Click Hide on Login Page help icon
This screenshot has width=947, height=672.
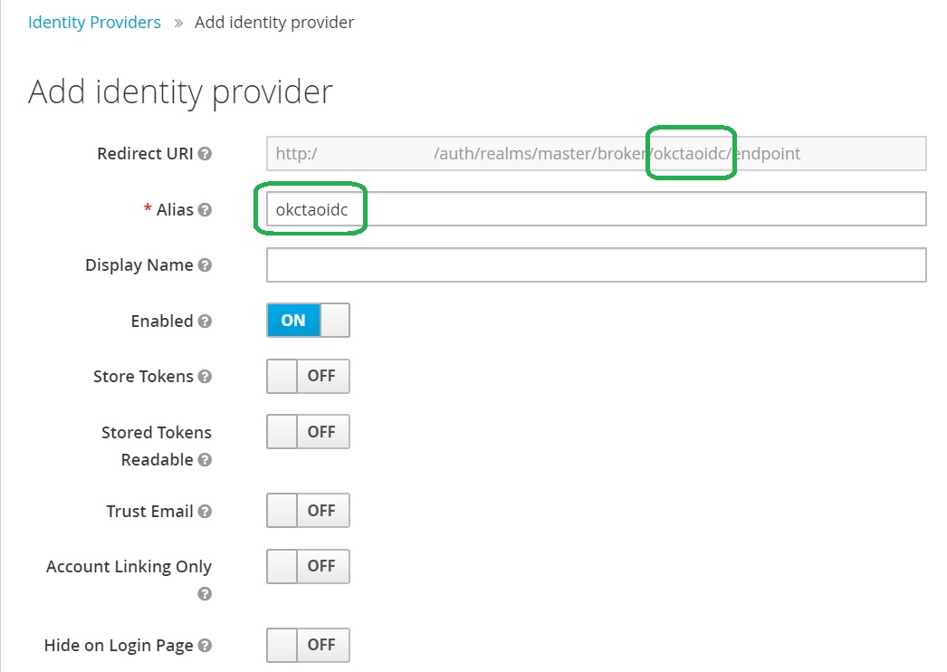205,646
